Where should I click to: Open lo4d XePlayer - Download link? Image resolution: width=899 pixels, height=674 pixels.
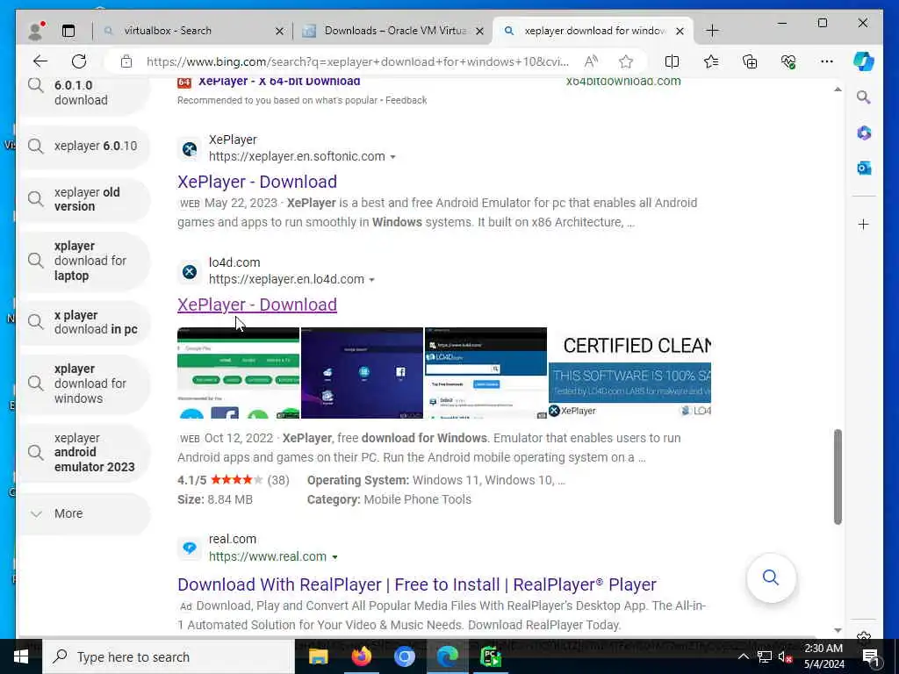257,305
